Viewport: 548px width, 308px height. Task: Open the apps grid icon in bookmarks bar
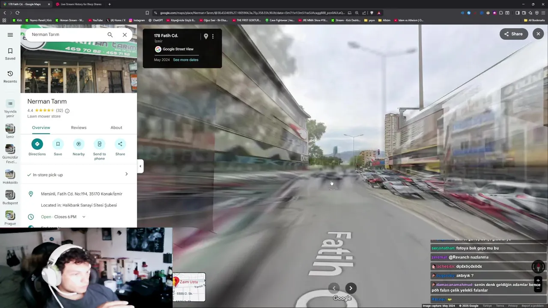click(x=4, y=20)
